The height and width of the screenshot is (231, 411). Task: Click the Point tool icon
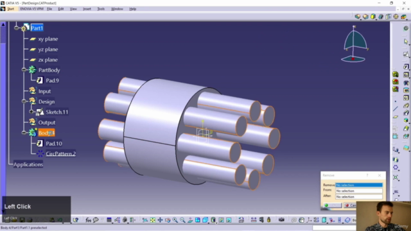(x=396, y=101)
